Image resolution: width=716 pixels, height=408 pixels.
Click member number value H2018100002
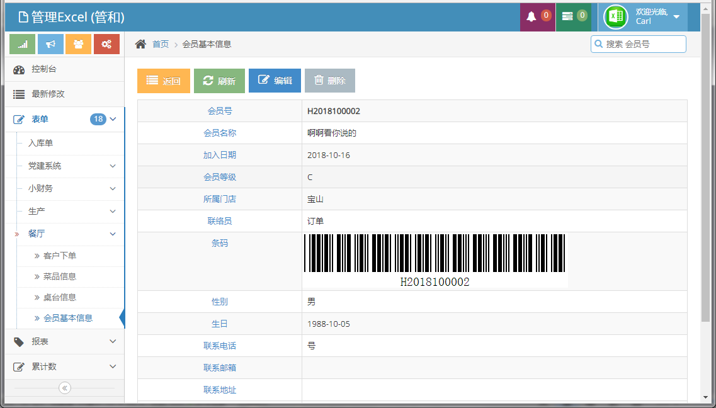point(334,111)
